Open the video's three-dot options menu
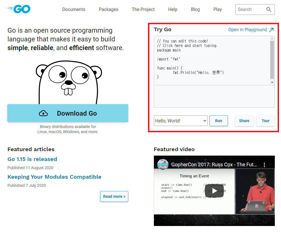Viewport: 281px width, 233px height. coord(264,165)
